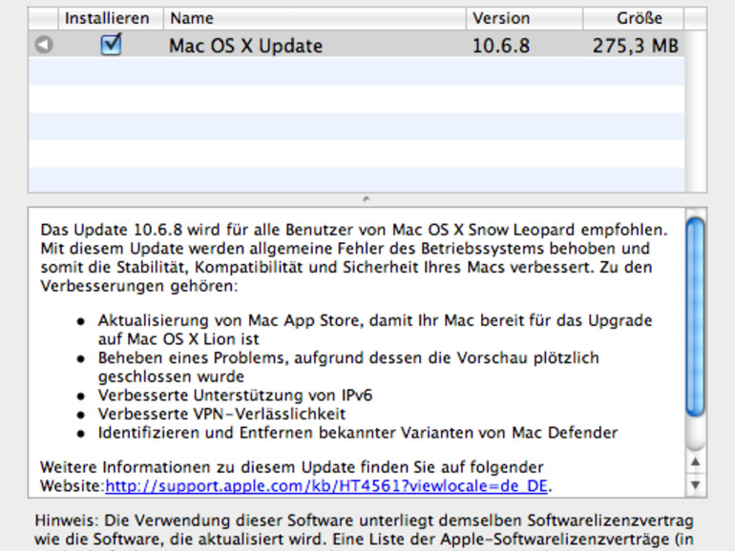
Task: Click 'Verbesserte VPN-Verlässlichkeit' line
Action: [x=221, y=414]
